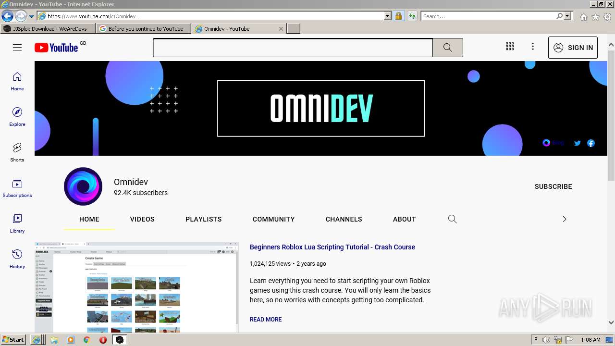Click the page scrollbar down arrow
The image size is (615, 346).
click(x=611, y=322)
